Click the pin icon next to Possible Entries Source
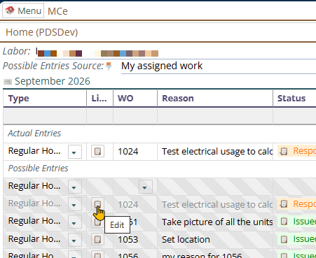 109,66
